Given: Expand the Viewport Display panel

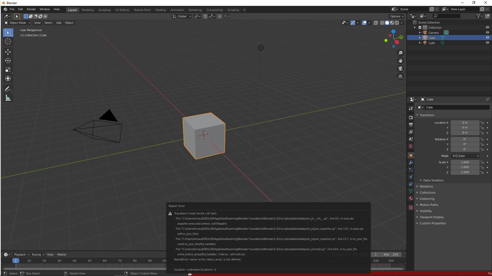Looking at the screenshot, I should click(x=431, y=217).
